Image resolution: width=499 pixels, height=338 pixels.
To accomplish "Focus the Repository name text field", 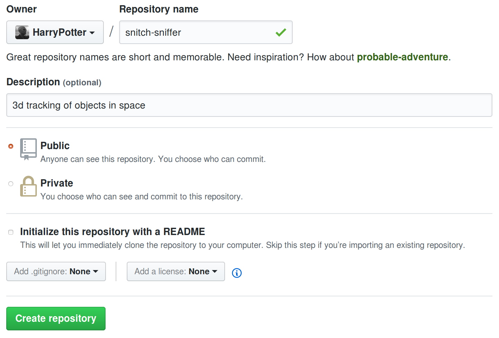I will [x=206, y=32].
